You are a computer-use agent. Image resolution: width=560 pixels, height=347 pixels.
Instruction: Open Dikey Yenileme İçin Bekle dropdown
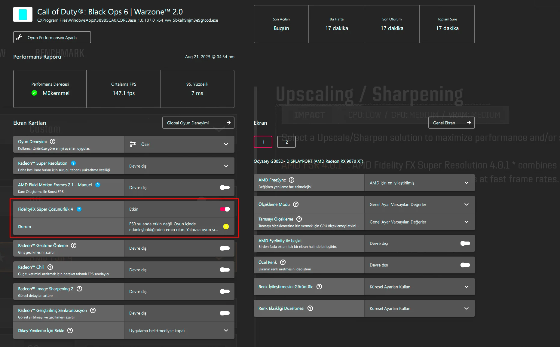179,330
